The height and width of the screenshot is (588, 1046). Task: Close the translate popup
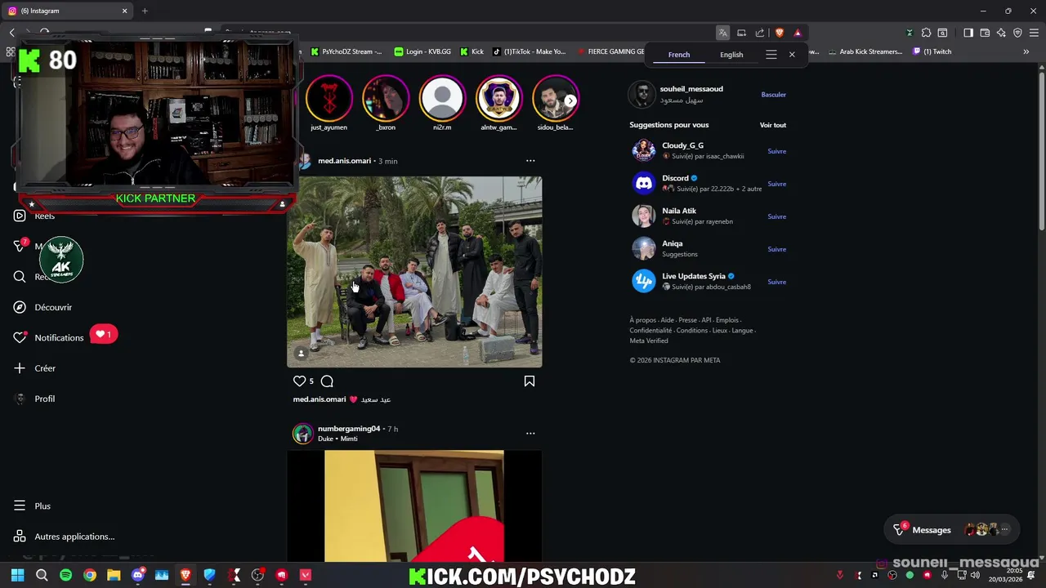click(x=792, y=55)
